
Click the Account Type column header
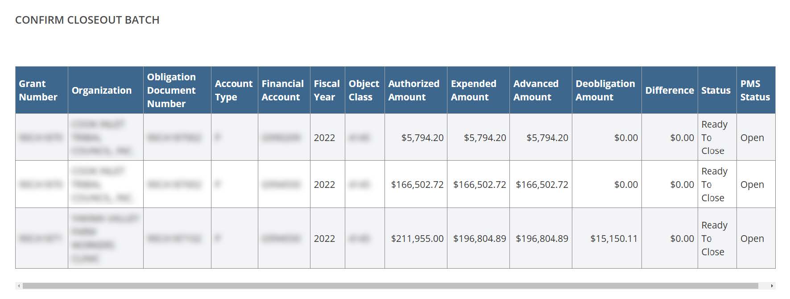click(233, 90)
